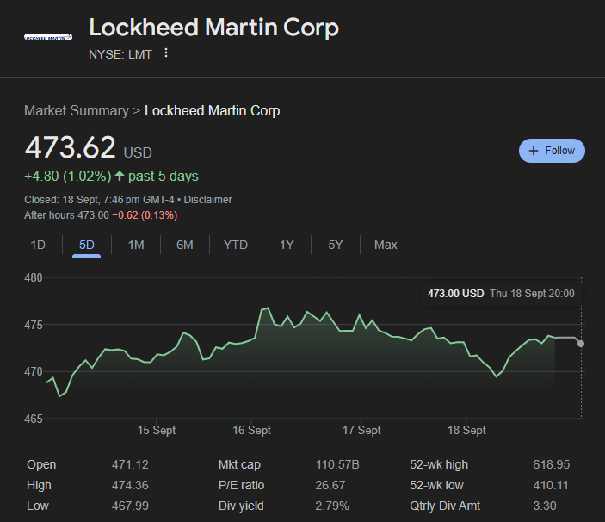Click the 52-wk high value 618.95
Screen dimensions: 605x522
coord(551,464)
